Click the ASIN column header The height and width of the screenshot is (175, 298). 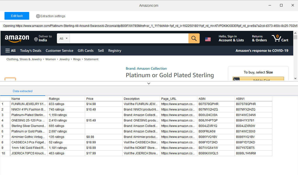click(x=216, y=99)
